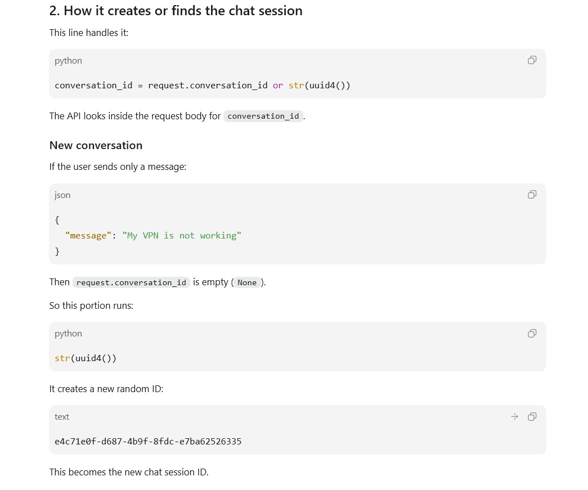Click the purple 'or' keyword in the code
This screenshot has width=588, height=490.
(278, 86)
